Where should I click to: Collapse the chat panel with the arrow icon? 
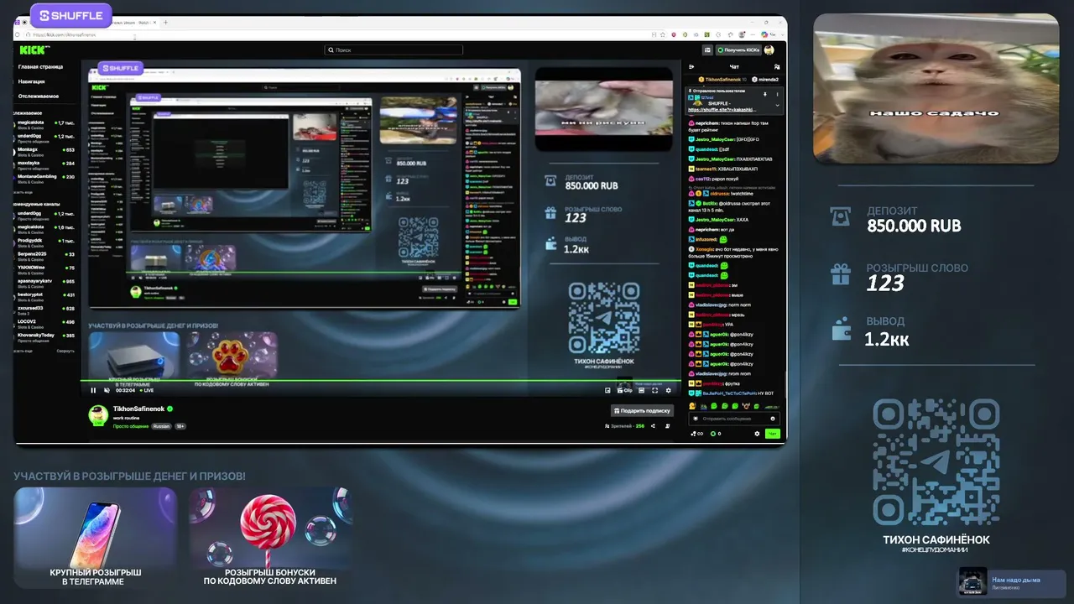pos(692,66)
